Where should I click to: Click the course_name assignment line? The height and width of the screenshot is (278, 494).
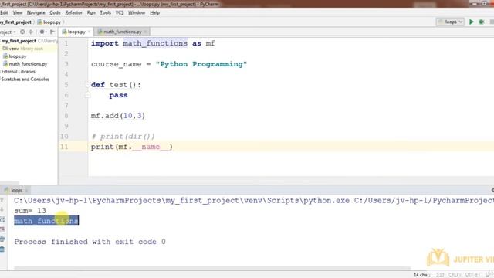point(169,64)
